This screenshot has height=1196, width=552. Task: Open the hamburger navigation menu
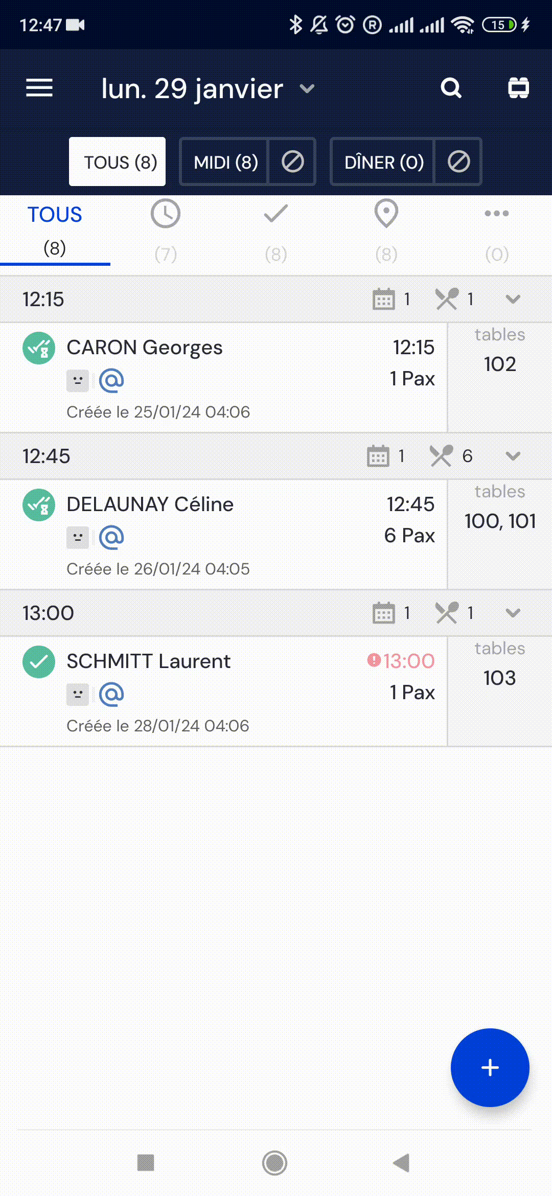[39, 88]
